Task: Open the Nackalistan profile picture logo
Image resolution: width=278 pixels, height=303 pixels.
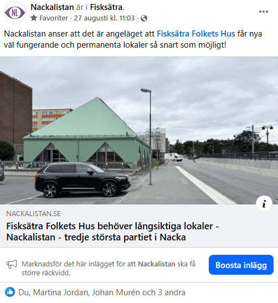Action: tap(15, 13)
